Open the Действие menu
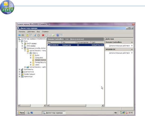 [31, 32]
